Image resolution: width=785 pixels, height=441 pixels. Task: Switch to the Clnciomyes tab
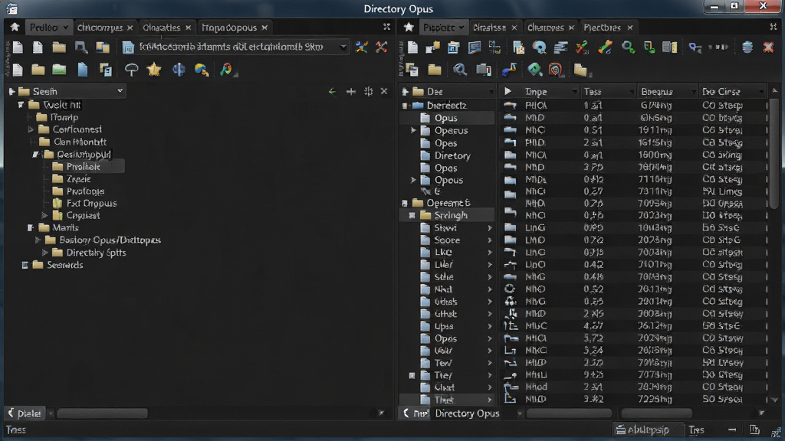tap(100, 28)
